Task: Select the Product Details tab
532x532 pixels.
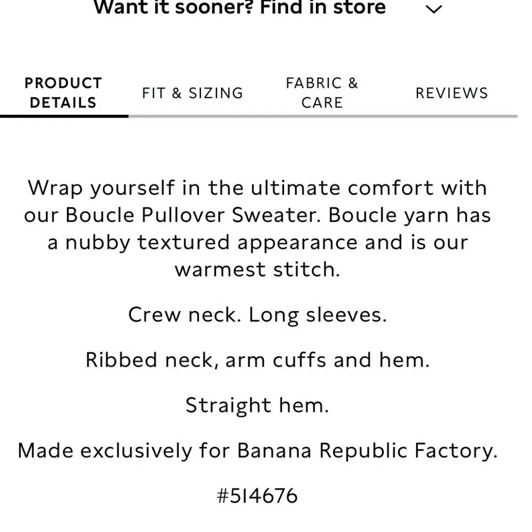Action: tap(63, 93)
